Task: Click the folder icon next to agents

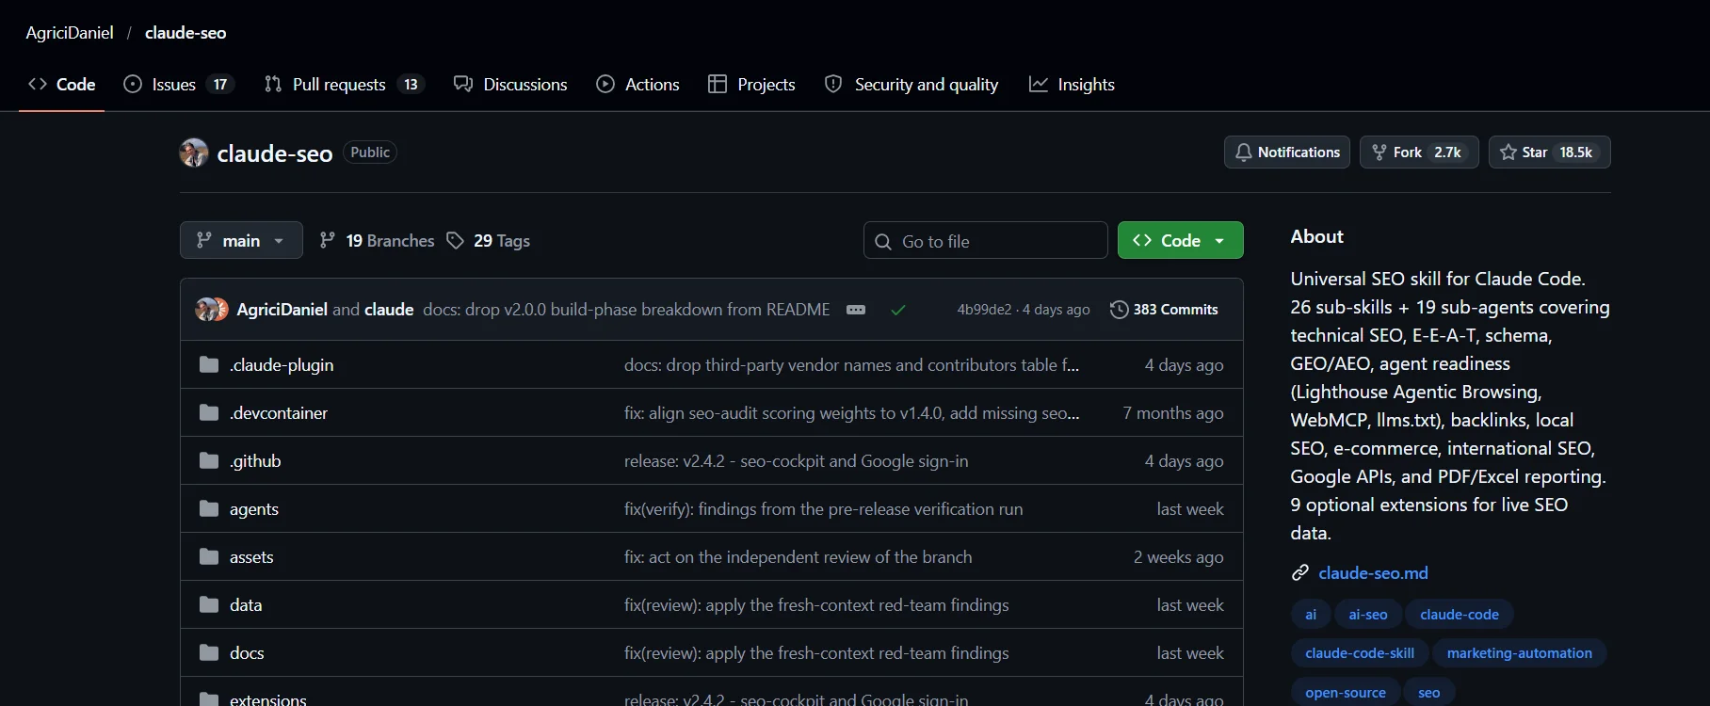Action: pyautogui.click(x=209, y=509)
